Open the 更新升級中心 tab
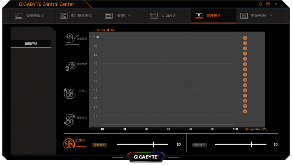This screenshot has width=292, height=165. pos(258,16)
